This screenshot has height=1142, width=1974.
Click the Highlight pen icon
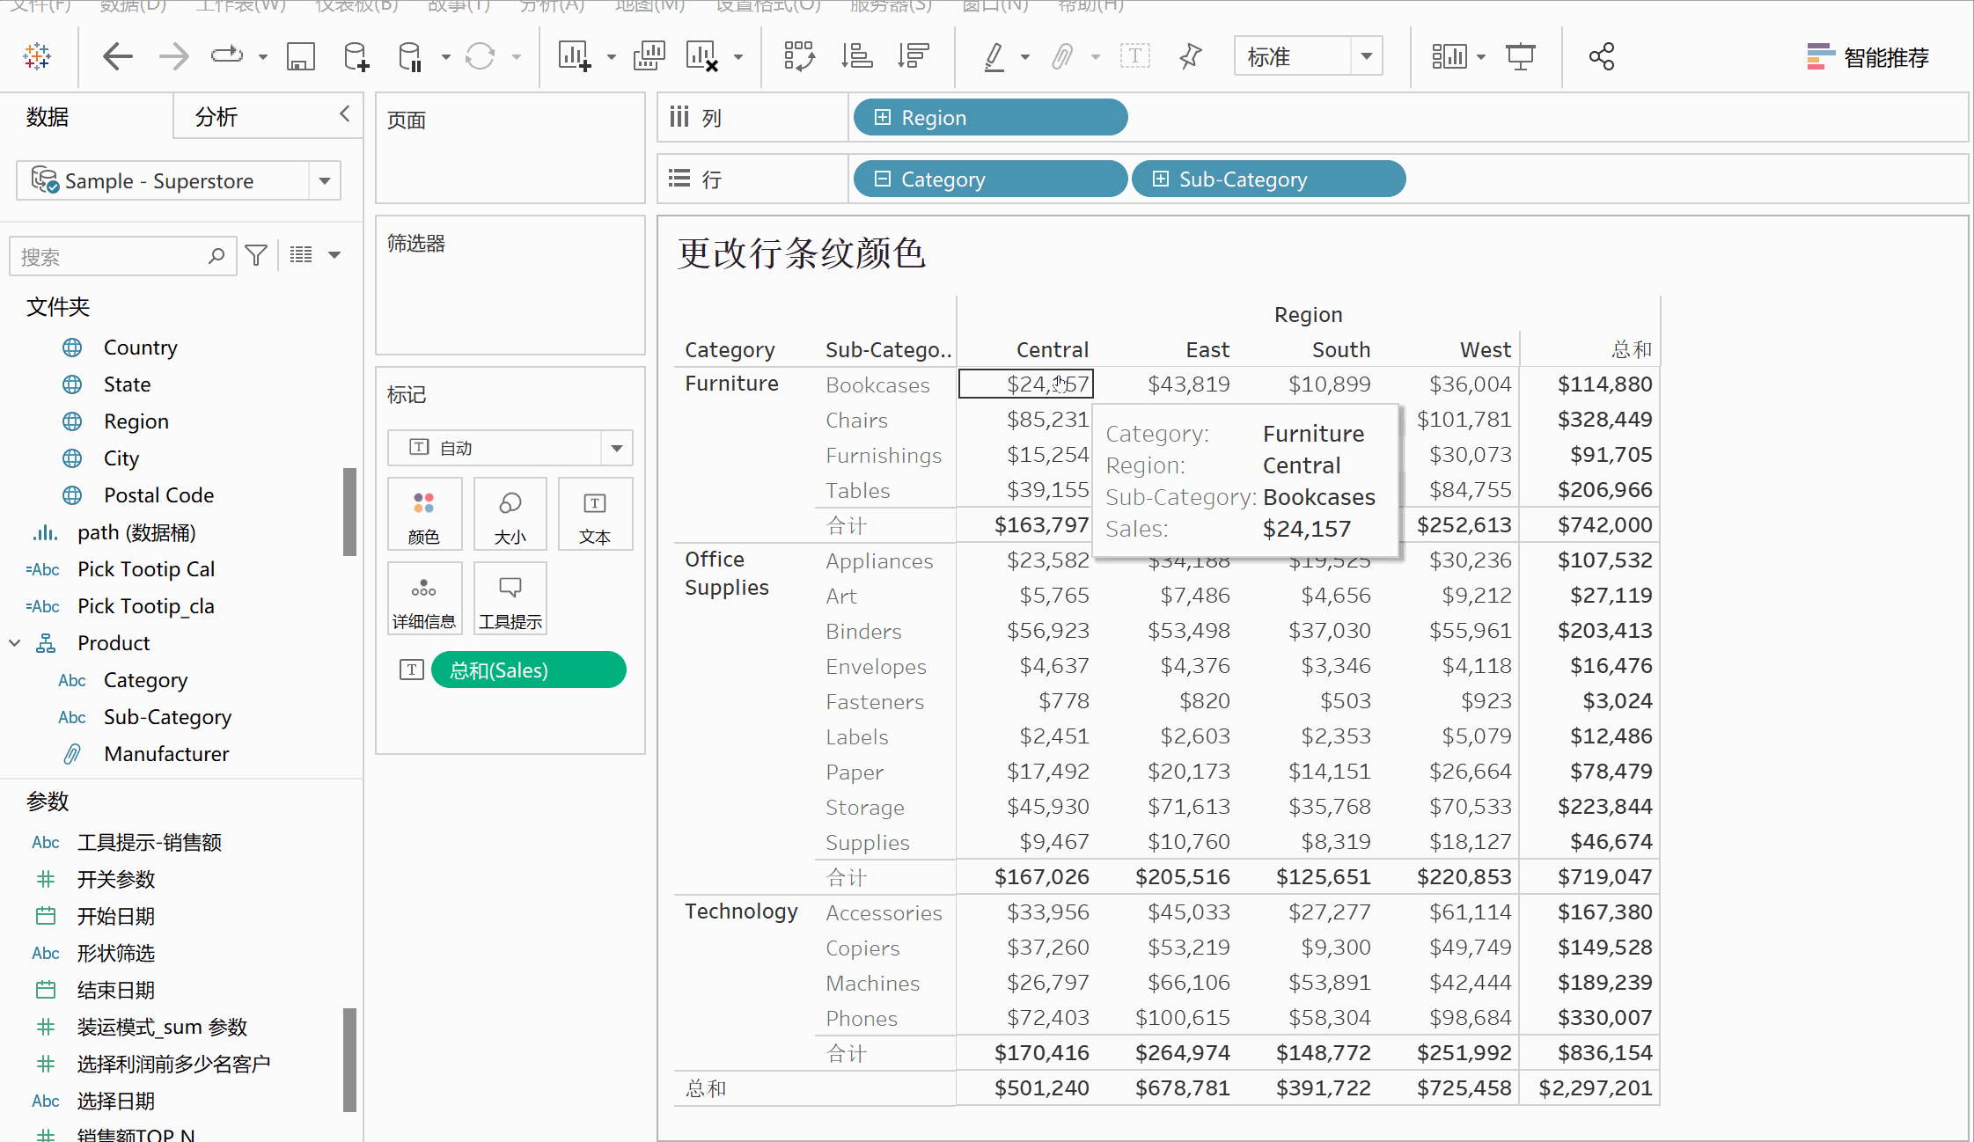point(994,56)
